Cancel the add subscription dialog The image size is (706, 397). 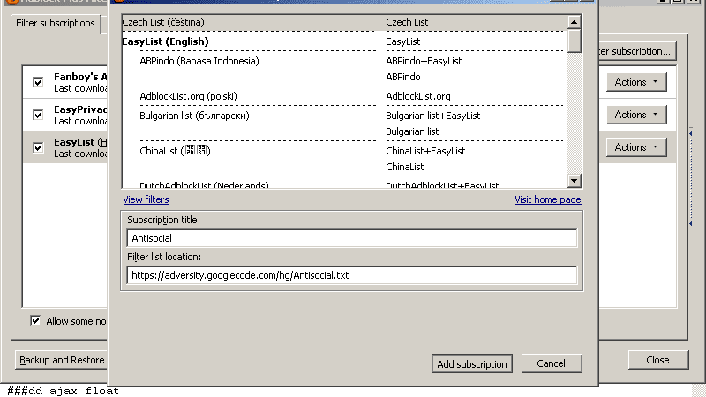click(551, 363)
